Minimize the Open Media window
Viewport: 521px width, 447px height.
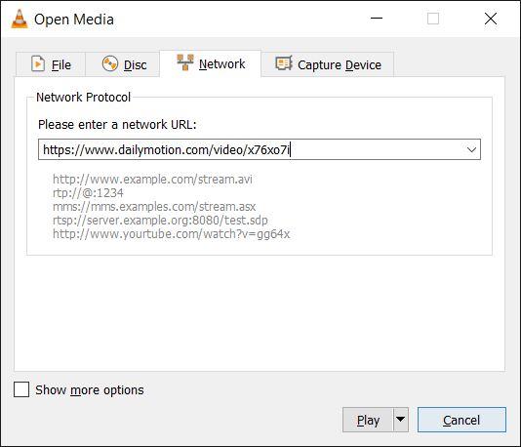click(x=377, y=19)
